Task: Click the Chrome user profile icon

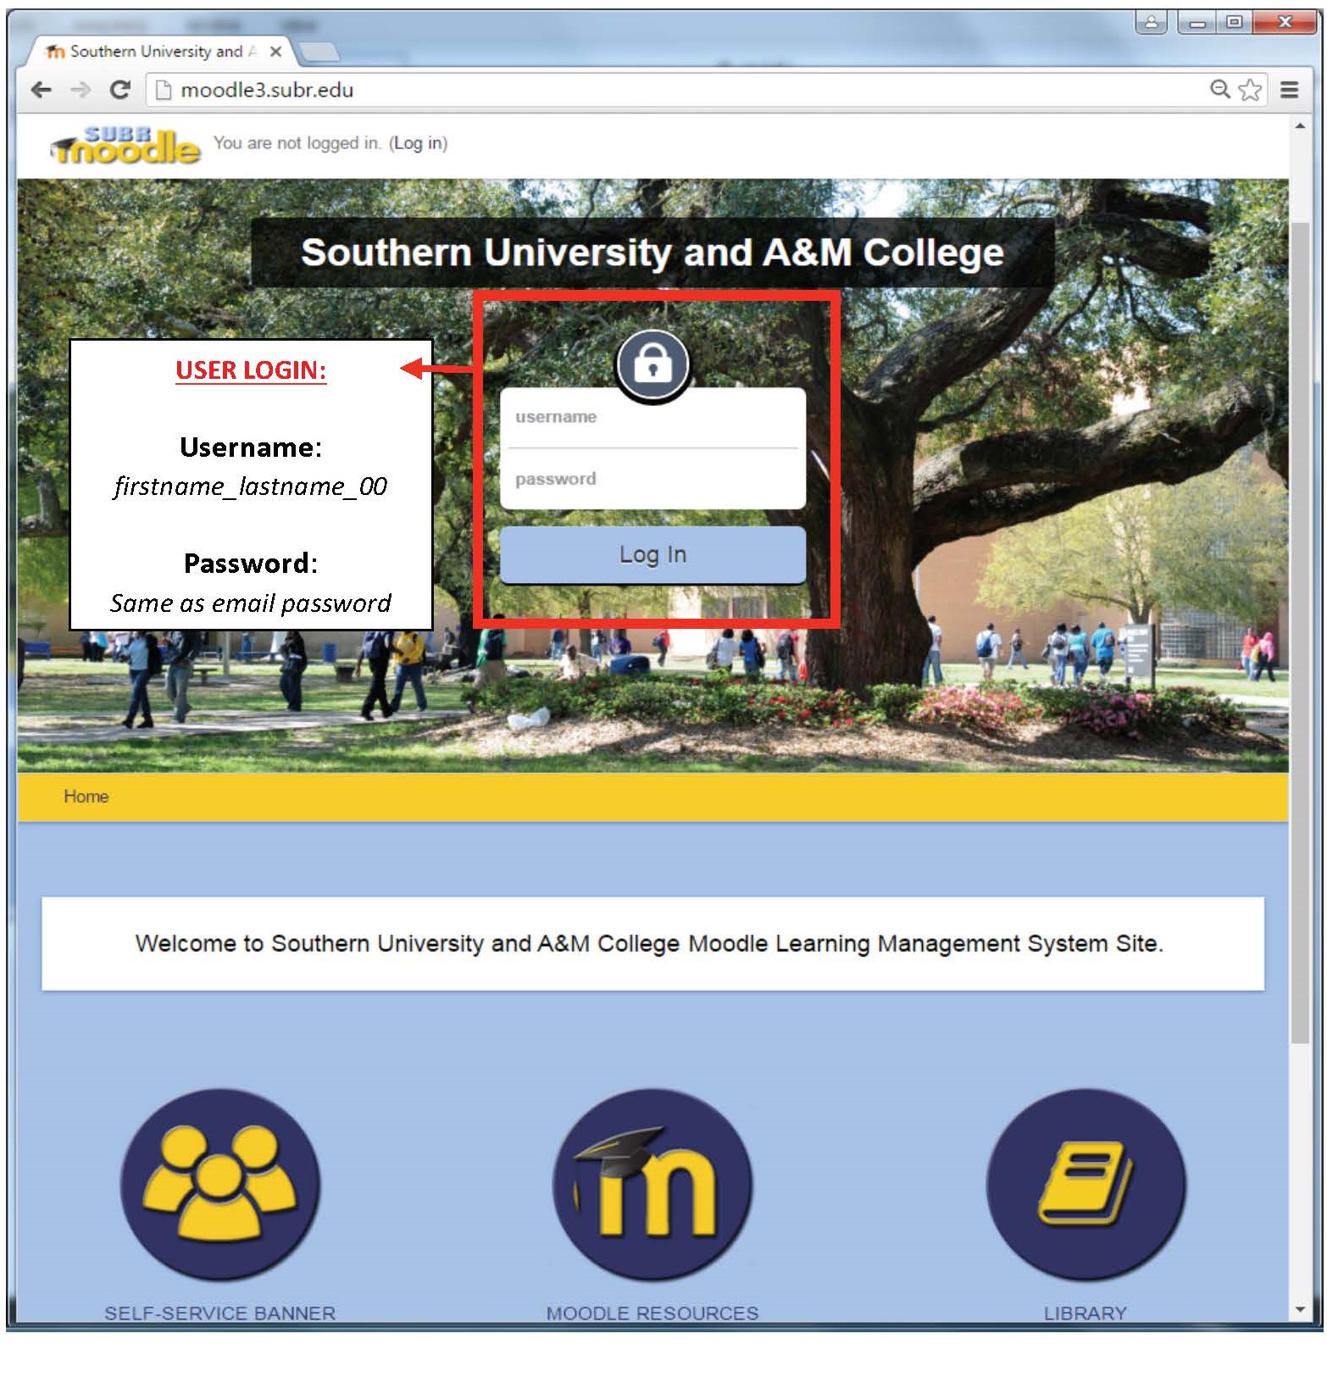Action: coord(1151,22)
